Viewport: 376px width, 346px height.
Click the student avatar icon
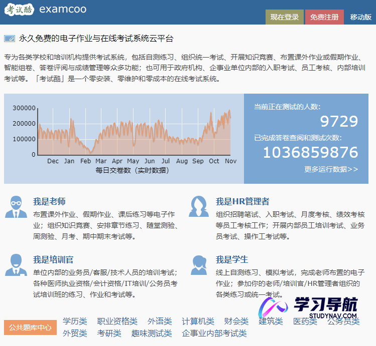[x=199, y=265]
